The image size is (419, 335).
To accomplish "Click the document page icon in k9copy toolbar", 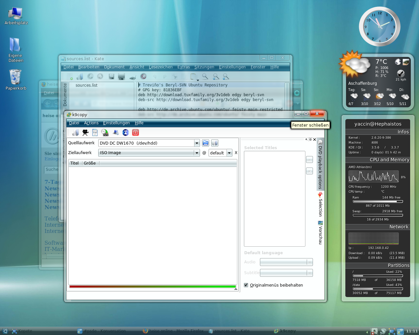I will pos(95,132).
